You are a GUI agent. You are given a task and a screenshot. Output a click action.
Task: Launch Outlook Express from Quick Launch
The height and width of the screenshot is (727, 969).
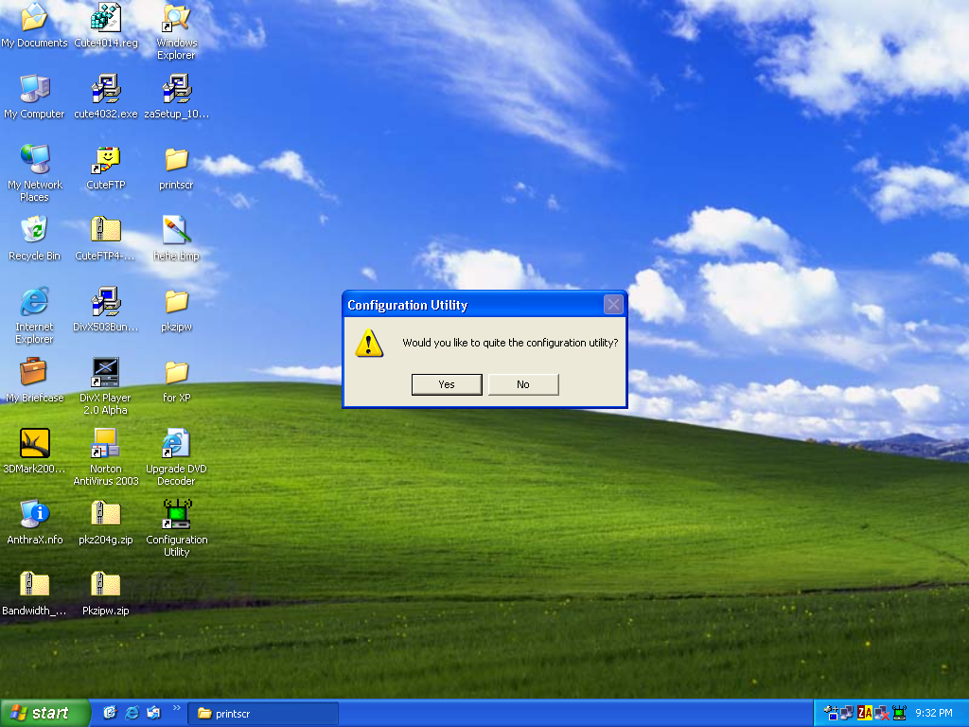pyautogui.click(x=154, y=713)
